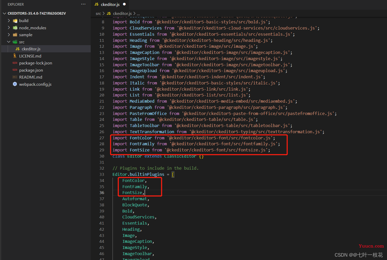Place cursor on FontSize import identifier

coord(139,150)
